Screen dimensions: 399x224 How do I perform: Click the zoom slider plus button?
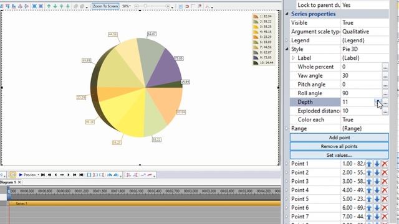click(168, 6)
